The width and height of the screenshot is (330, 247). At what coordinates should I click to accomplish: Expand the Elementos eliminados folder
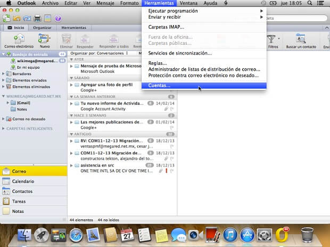3,87
